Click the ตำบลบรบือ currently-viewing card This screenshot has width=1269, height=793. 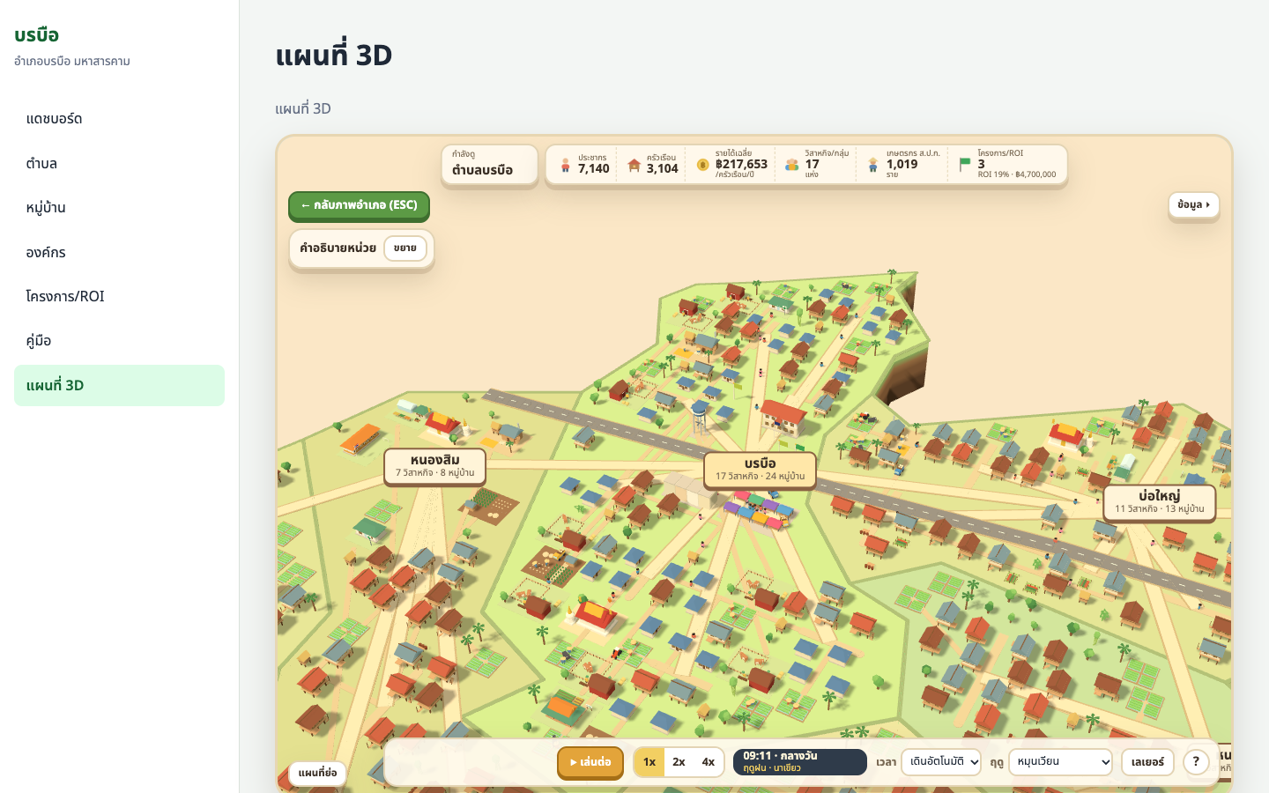pyautogui.click(x=490, y=165)
